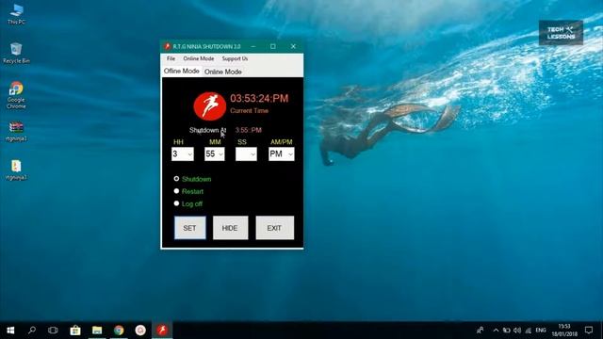Close the Ninja Shutdown window
Image resolution: width=603 pixels, height=339 pixels.
[293, 46]
